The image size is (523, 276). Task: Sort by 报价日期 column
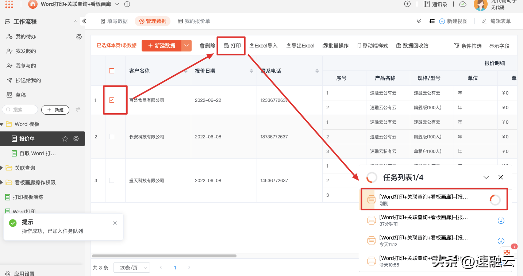[251, 71]
